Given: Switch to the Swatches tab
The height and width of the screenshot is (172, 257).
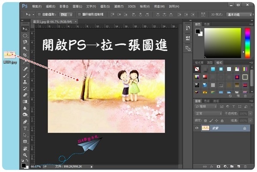Looking at the screenshot, I should pos(207,24).
